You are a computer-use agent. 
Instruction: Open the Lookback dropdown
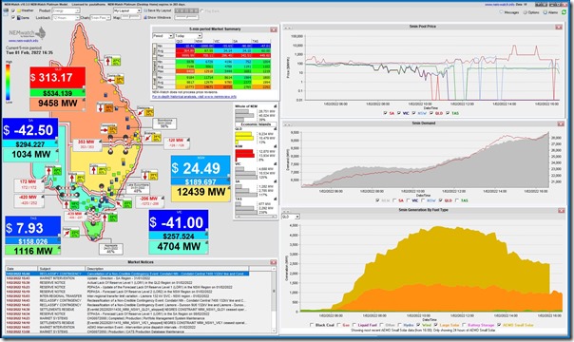pyautogui.click(x=67, y=17)
